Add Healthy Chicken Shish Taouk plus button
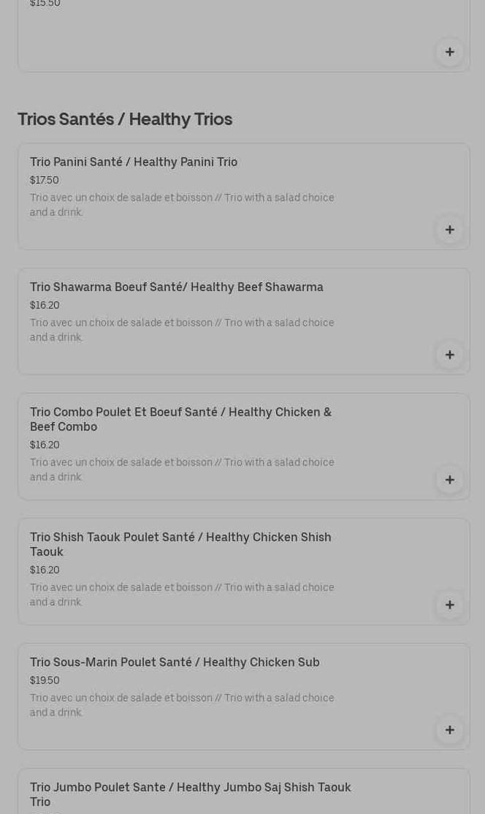Screen dimensions: 485x814 [450, 605]
